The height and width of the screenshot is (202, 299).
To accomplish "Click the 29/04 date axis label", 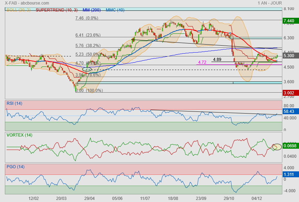I will [x=89, y=199].
